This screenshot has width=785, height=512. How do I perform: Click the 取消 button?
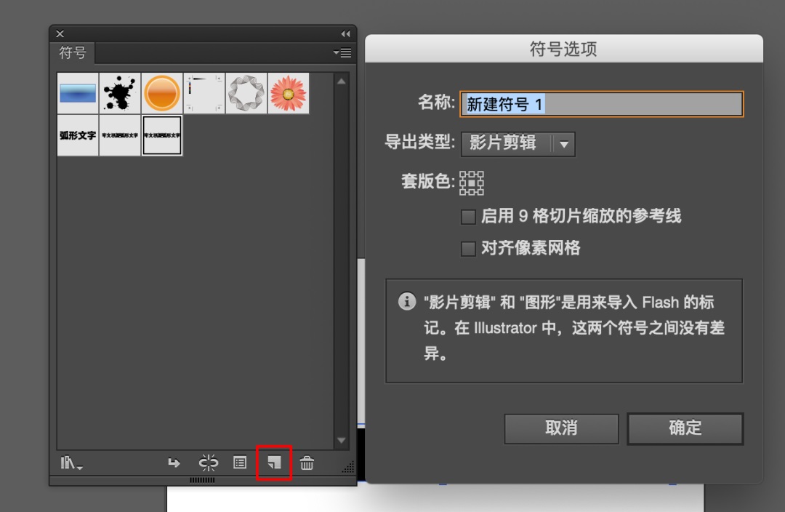pyautogui.click(x=561, y=428)
